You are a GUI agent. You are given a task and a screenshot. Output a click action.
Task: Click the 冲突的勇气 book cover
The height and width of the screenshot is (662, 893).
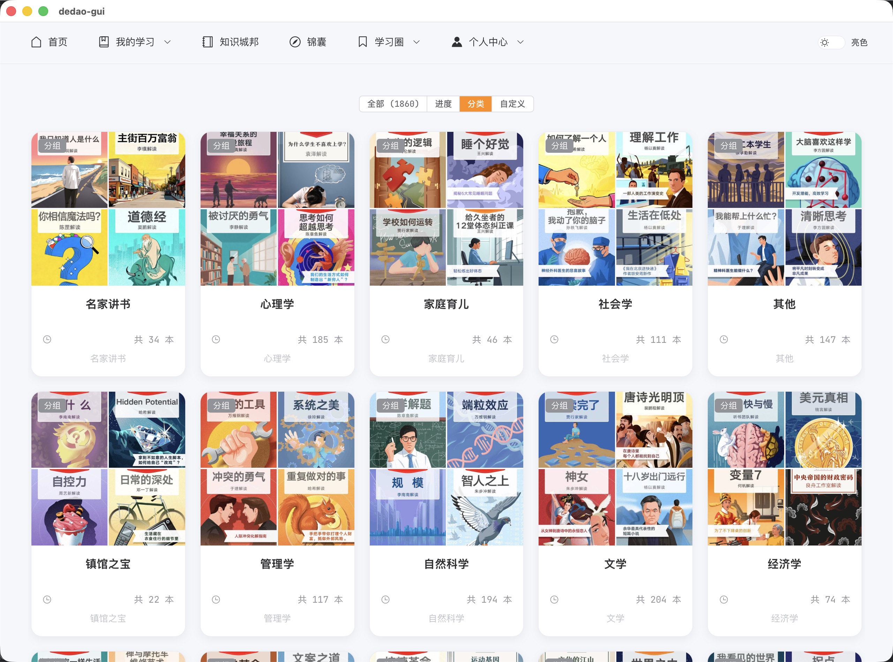click(x=239, y=507)
